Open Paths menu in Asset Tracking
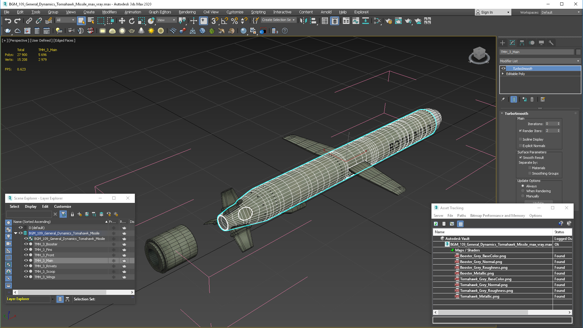The height and width of the screenshot is (328, 583). 462,216
